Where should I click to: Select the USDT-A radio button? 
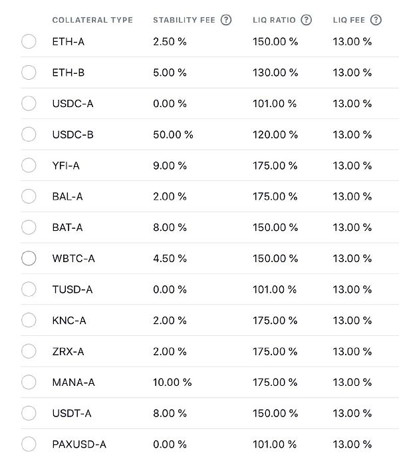pos(29,413)
